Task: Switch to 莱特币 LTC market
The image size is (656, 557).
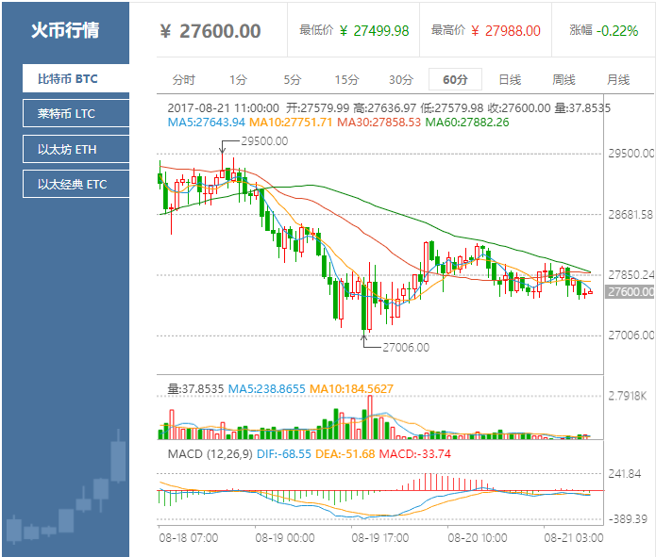Action: click(x=76, y=114)
